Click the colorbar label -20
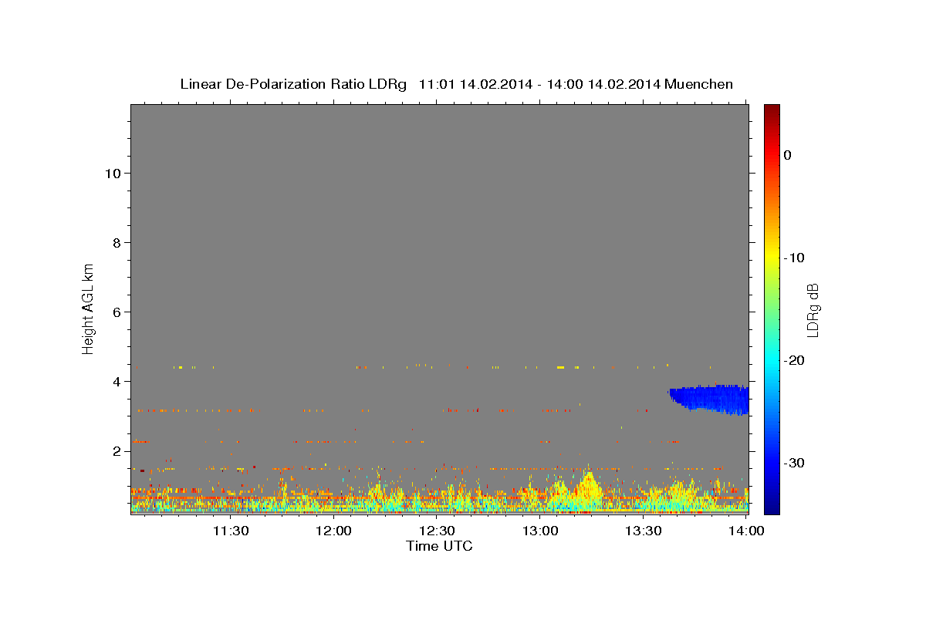This screenshot has width=926, height=617. coord(794,360)
